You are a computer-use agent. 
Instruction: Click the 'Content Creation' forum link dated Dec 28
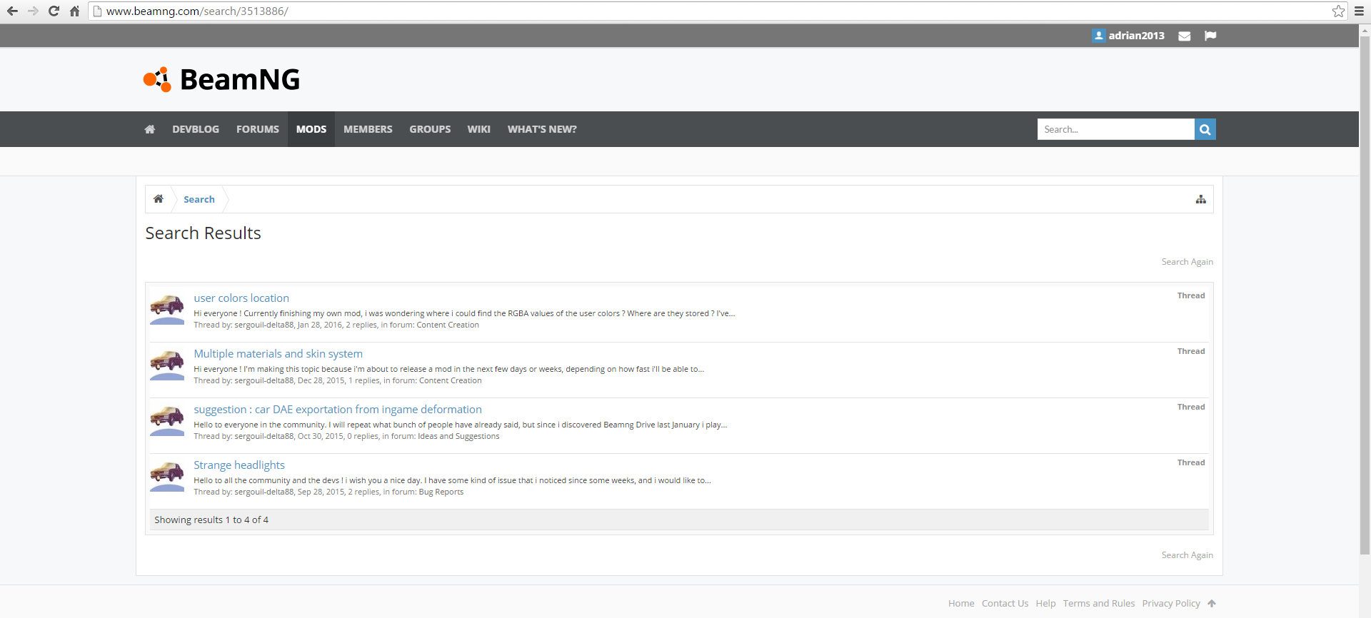click(x=451, y=380)
